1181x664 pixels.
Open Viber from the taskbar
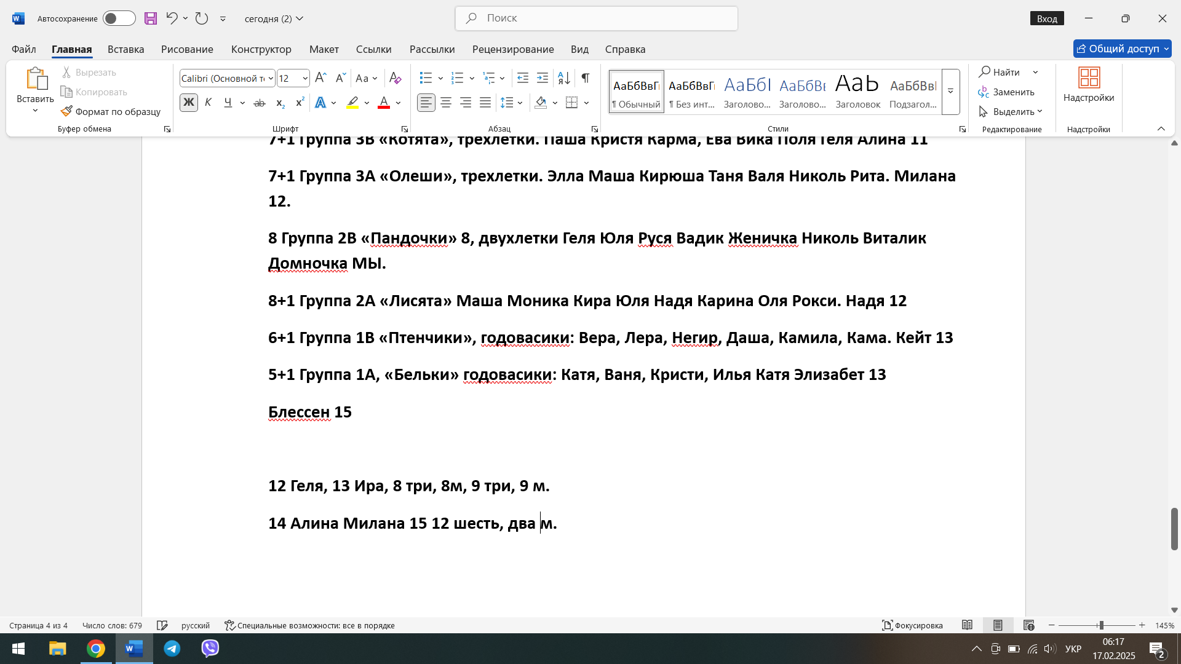[210, 649]
